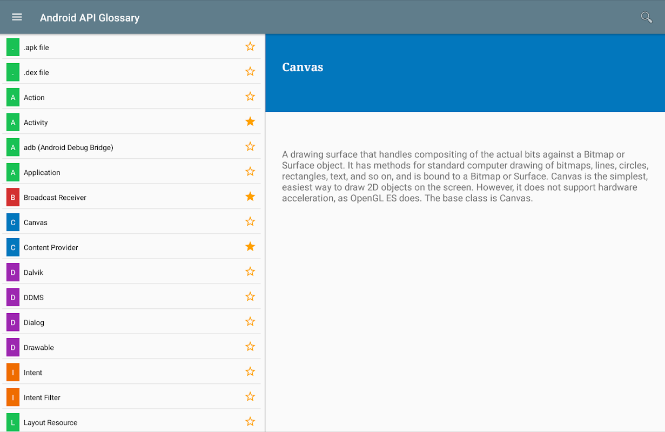The height and width of the screenshot is (432, 665).
Task: Click the purple D badge beside DDMS
Action: point(13,298)
